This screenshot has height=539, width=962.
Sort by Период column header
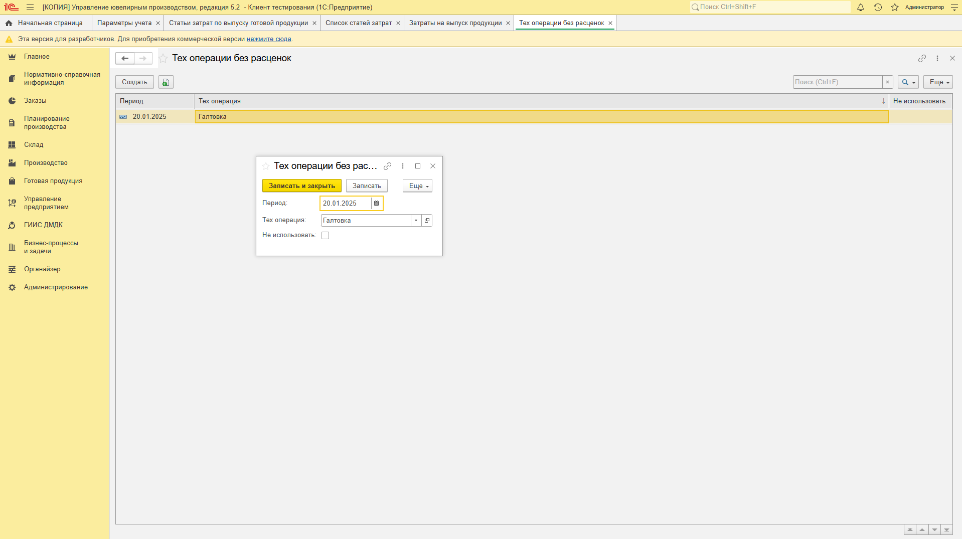pos(155,101)
